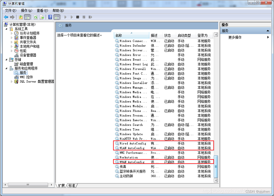Select the Windows Firewall service
The width and height of the screenshot is (274, 196).
pyautogui.click(x=163, y=69)
